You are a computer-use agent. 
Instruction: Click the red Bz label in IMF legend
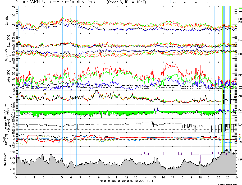pyautogui.click(x=240, y=134)
